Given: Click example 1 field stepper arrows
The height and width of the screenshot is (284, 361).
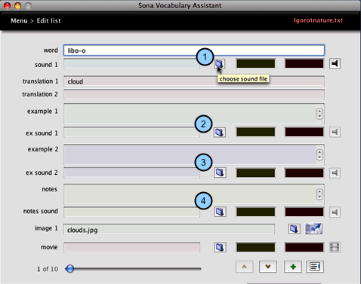Looking at the screenshot, I should tap(319, 114).
